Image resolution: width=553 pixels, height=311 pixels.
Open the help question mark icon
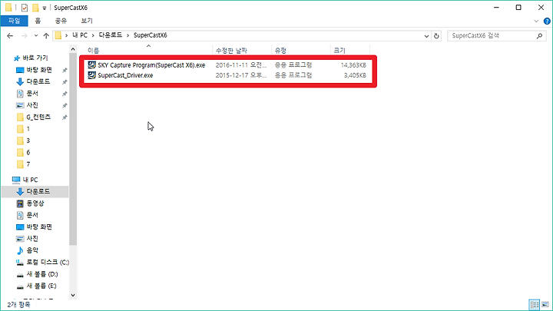(547, 22)
